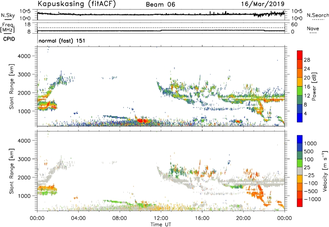
Task: Click the 'N.Sky' legend label
Action: tap(8, 15)
